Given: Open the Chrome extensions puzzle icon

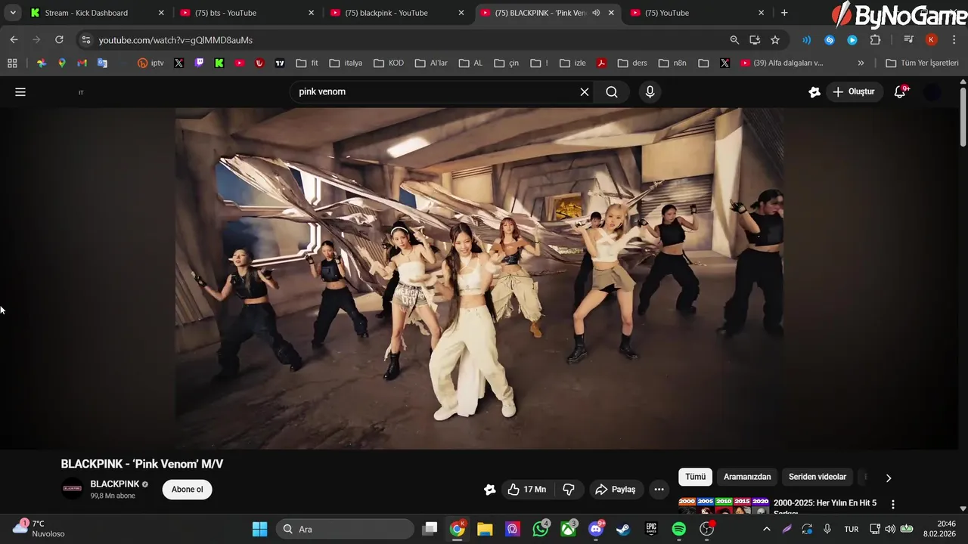Looking at the screenshot, I should point(875,40).
